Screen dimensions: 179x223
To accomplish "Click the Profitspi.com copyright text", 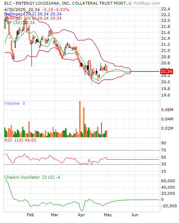I will pos(144,3).
